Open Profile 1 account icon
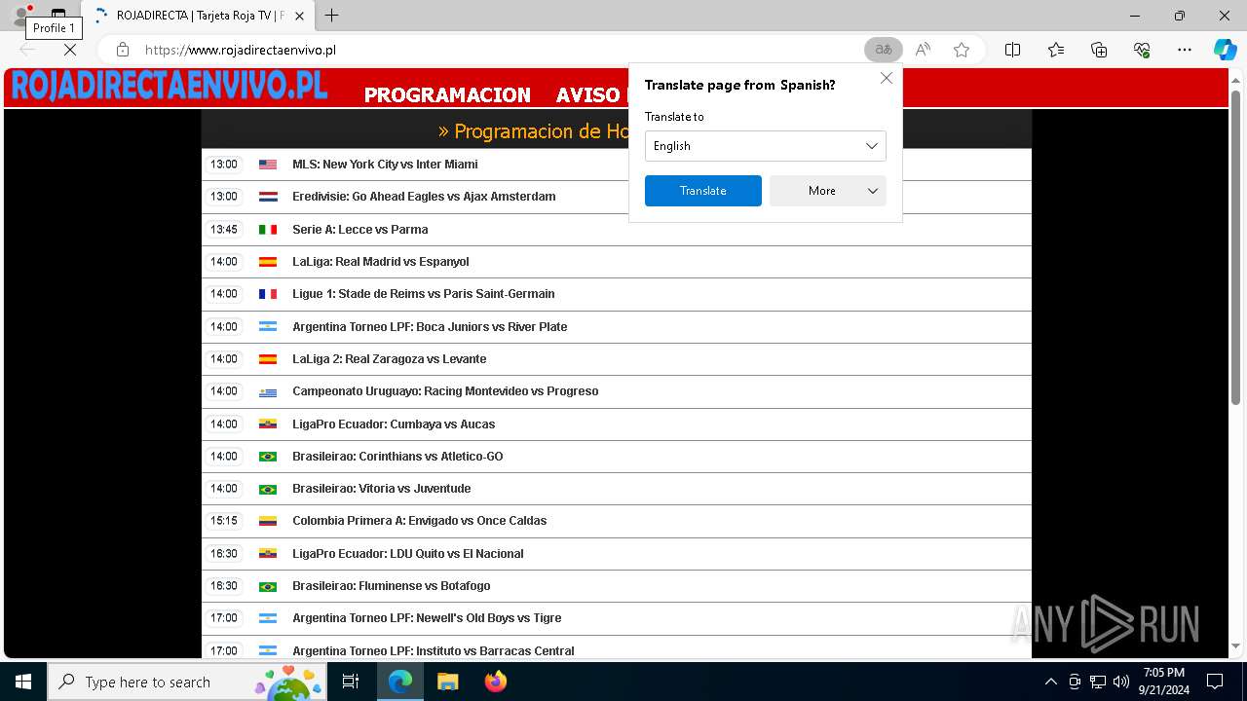1247x701 pixels. coord(20,16)
